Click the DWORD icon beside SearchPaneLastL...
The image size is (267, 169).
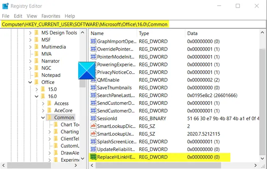click(93, 95)
